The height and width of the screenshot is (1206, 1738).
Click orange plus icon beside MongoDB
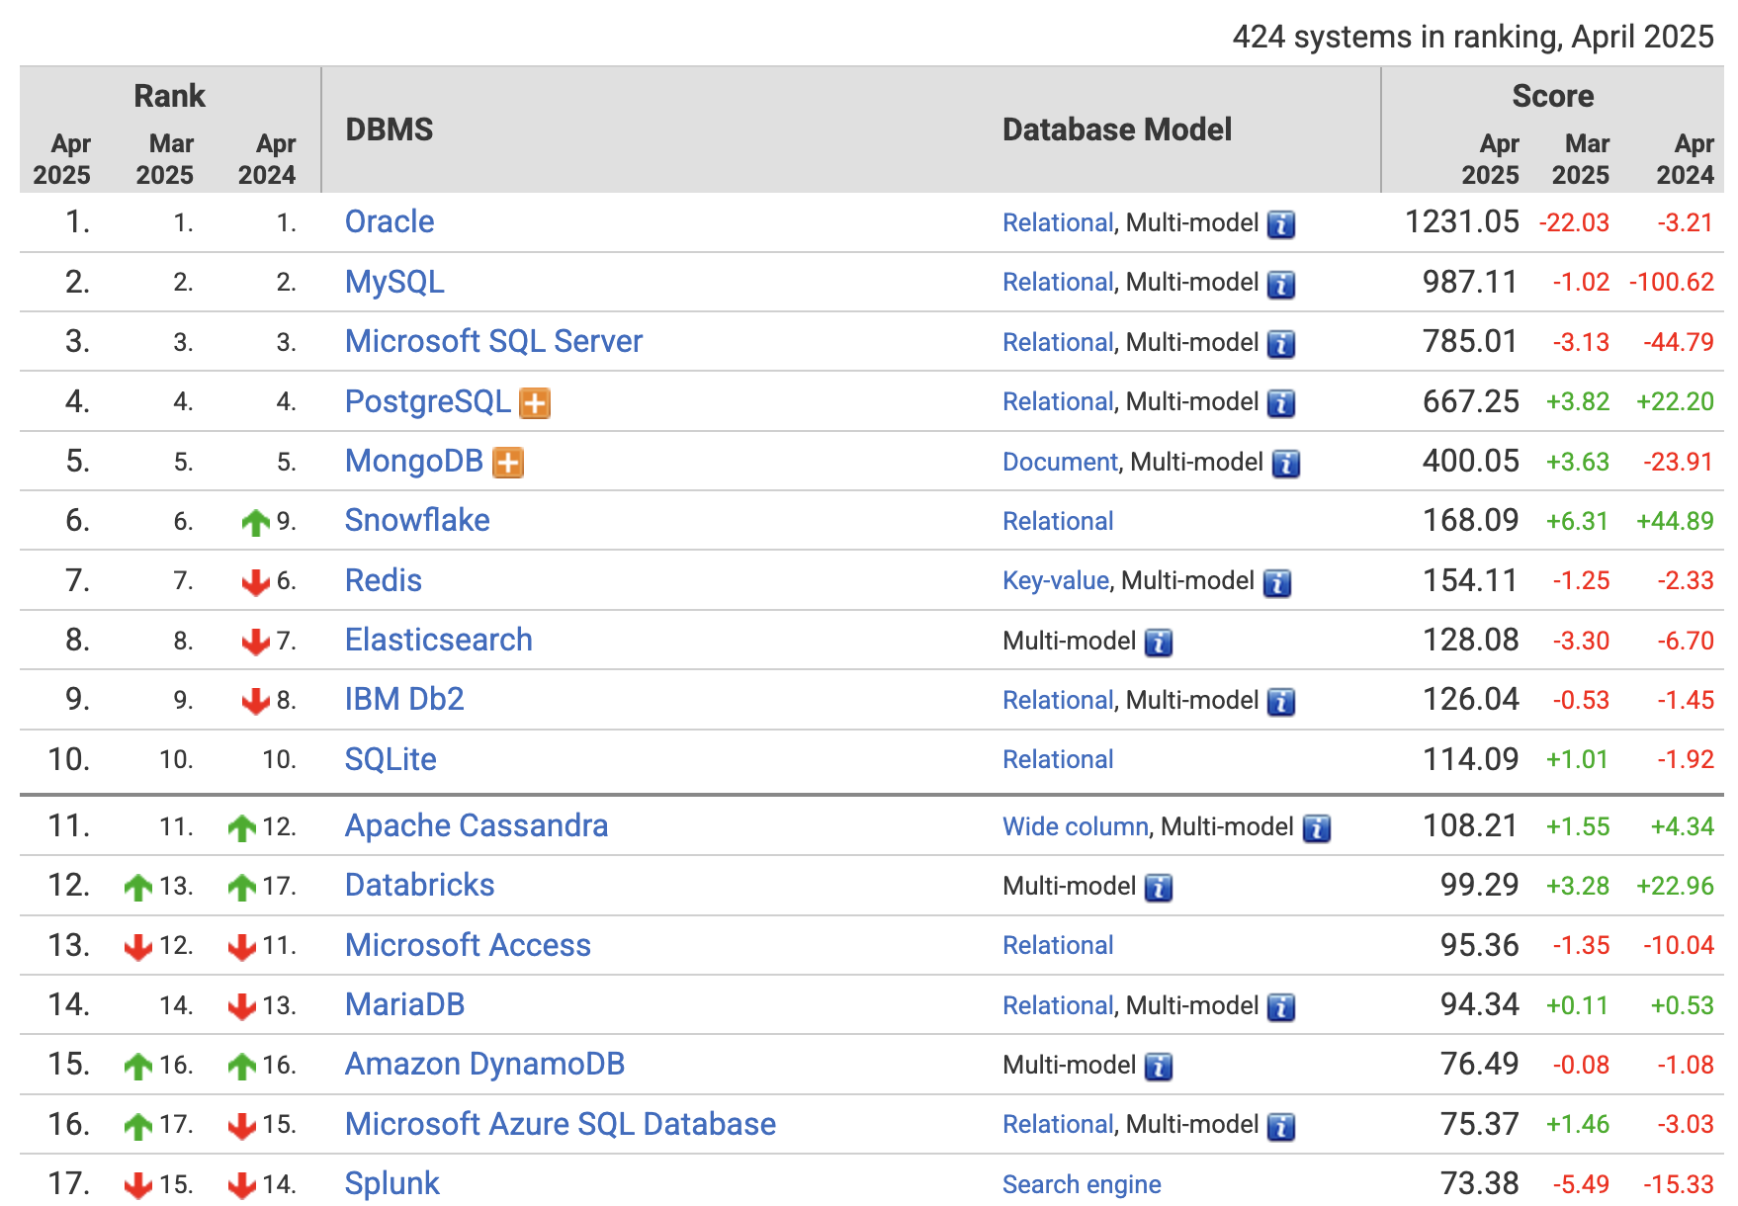[508, 463]
